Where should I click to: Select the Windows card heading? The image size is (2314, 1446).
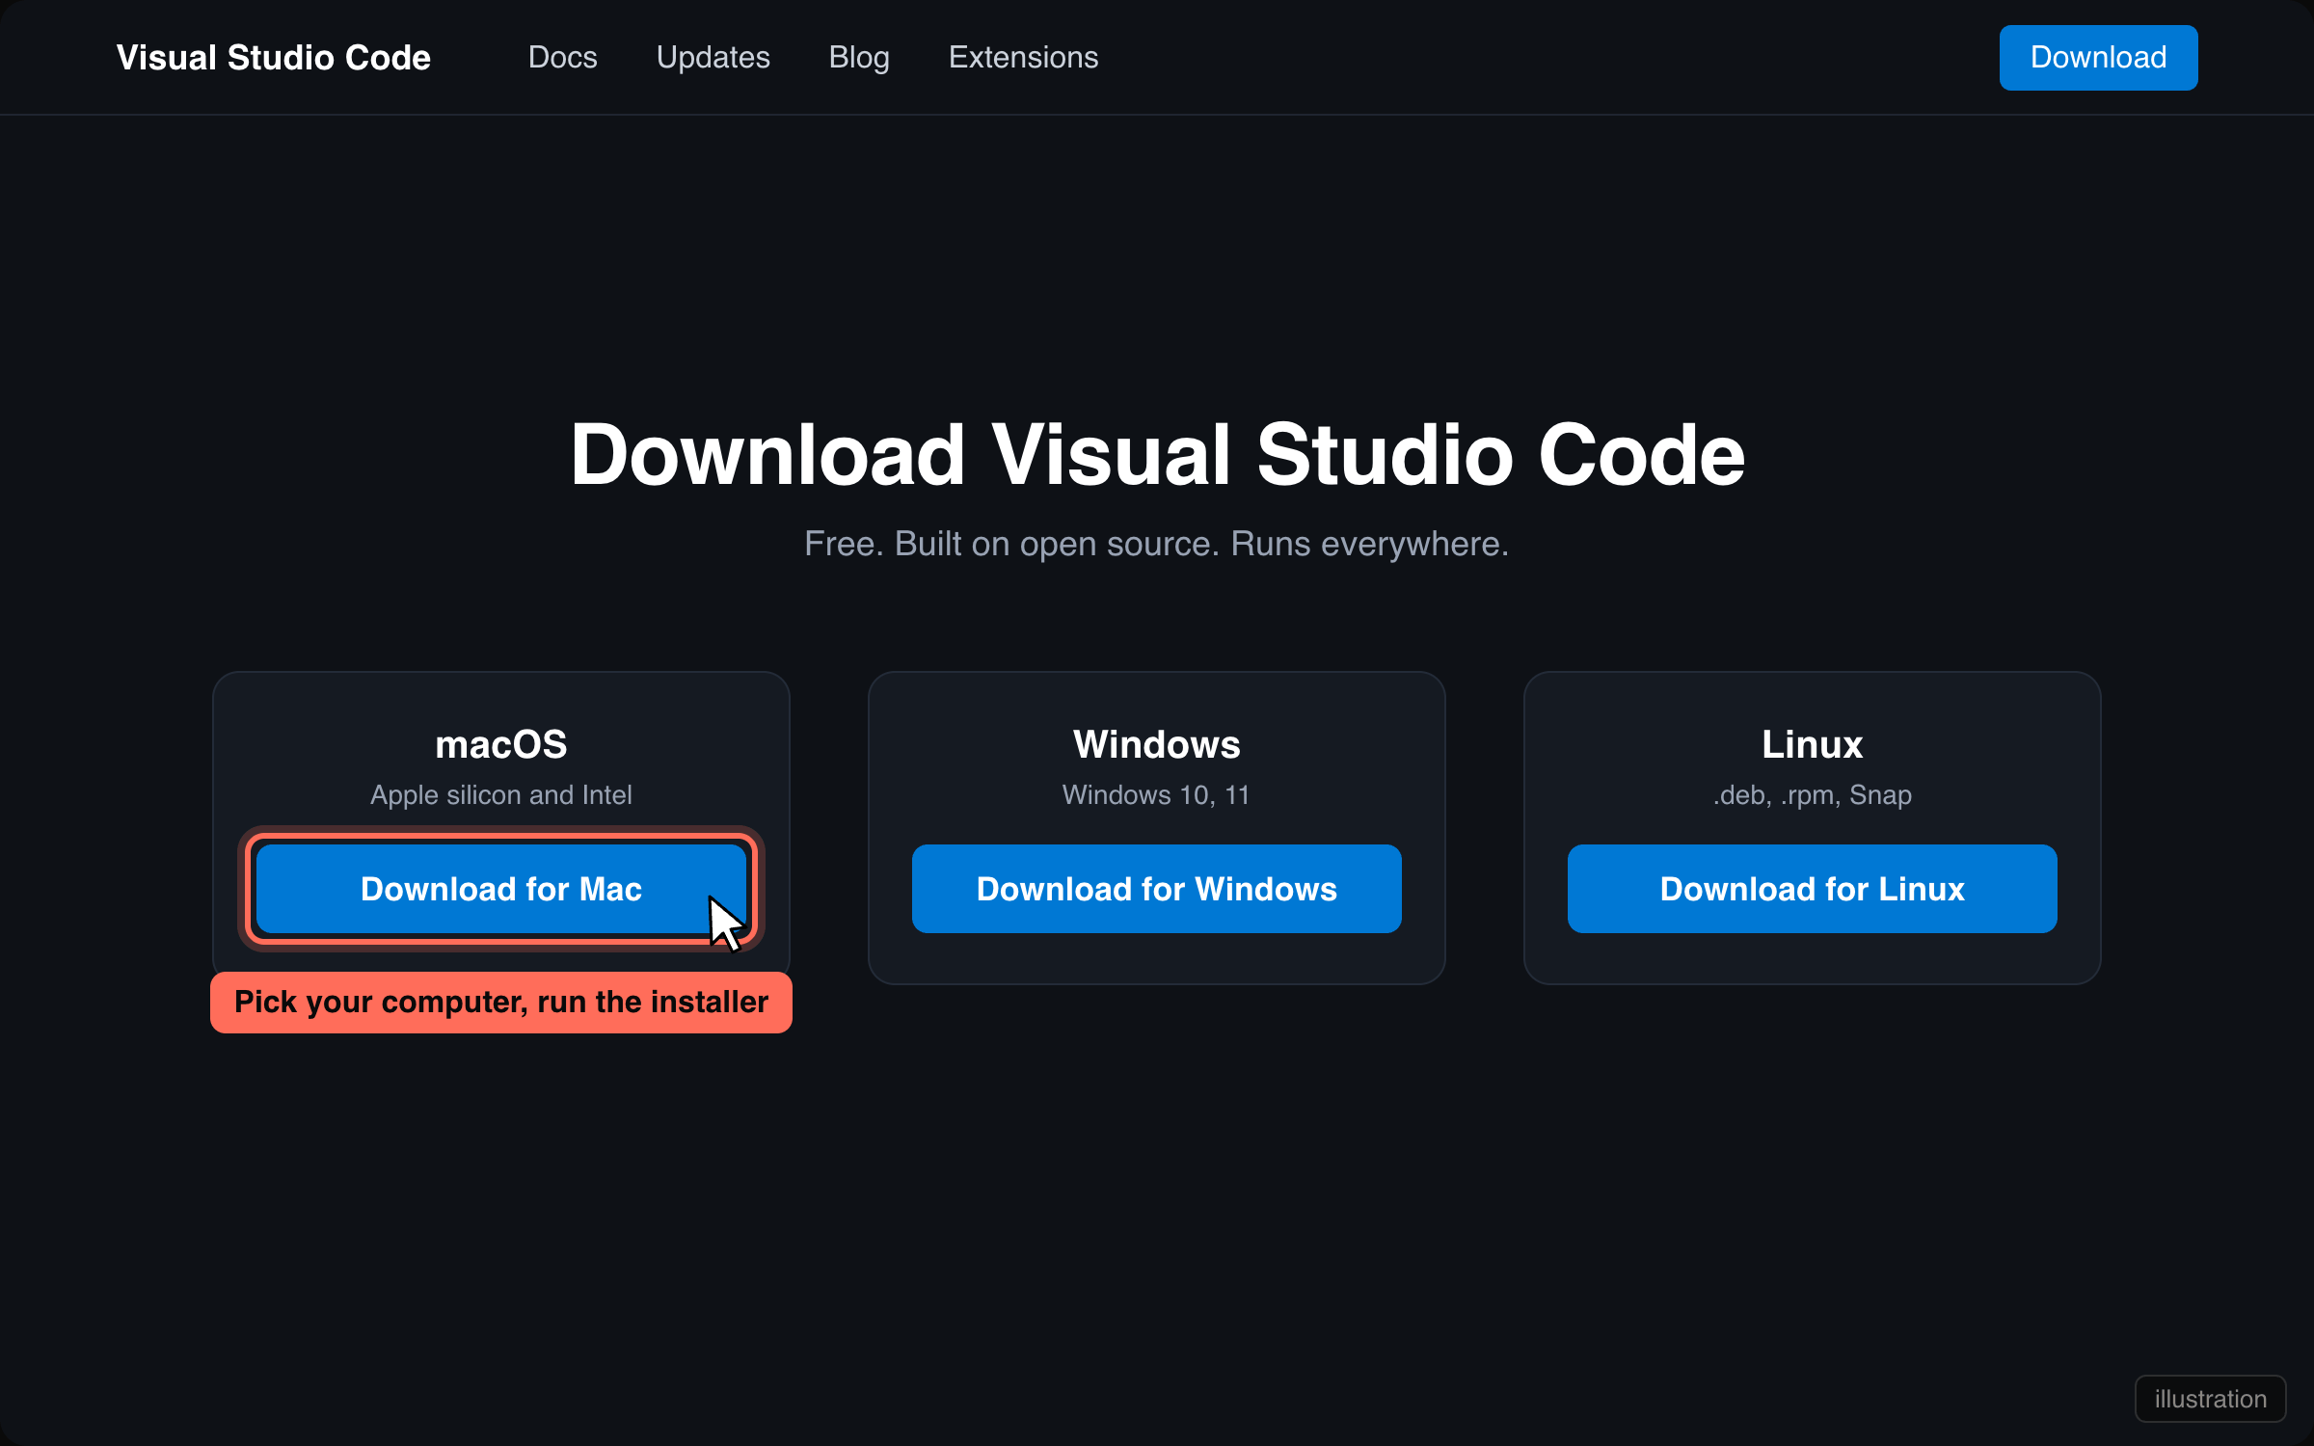point(1157,744)
